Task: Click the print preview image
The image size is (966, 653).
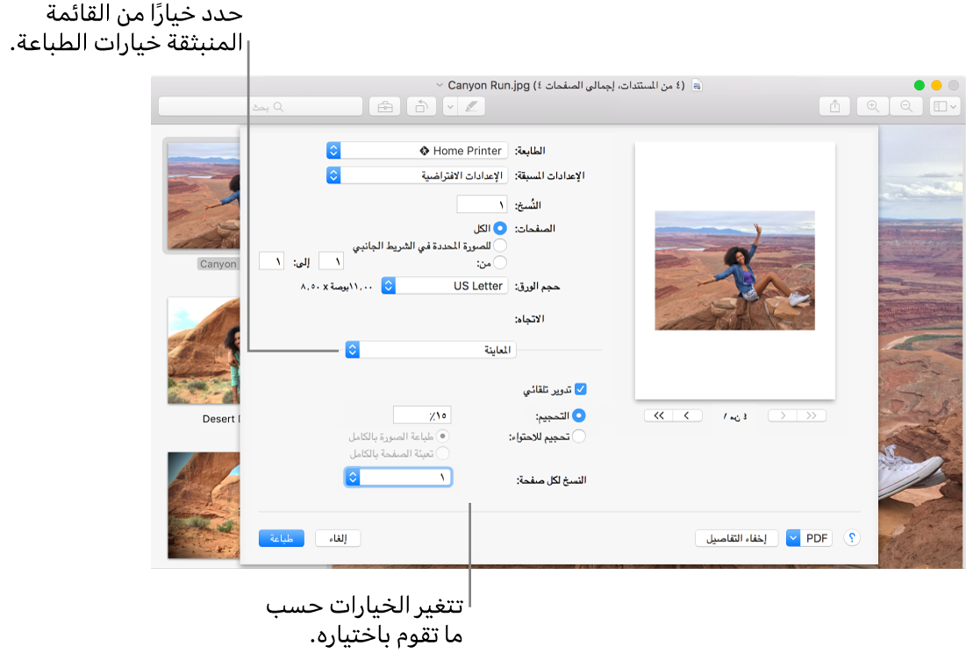Action: pyautogui.click(x=734, y=271)
